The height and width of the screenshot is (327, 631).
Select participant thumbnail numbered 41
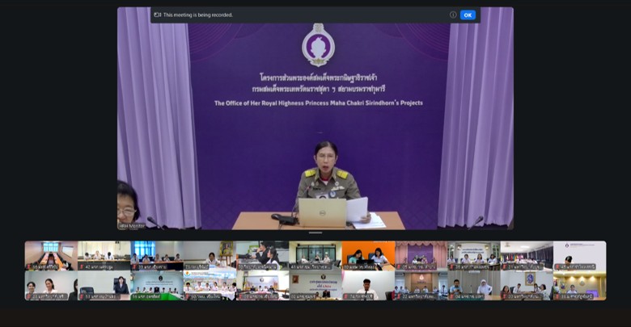point(315,255)
